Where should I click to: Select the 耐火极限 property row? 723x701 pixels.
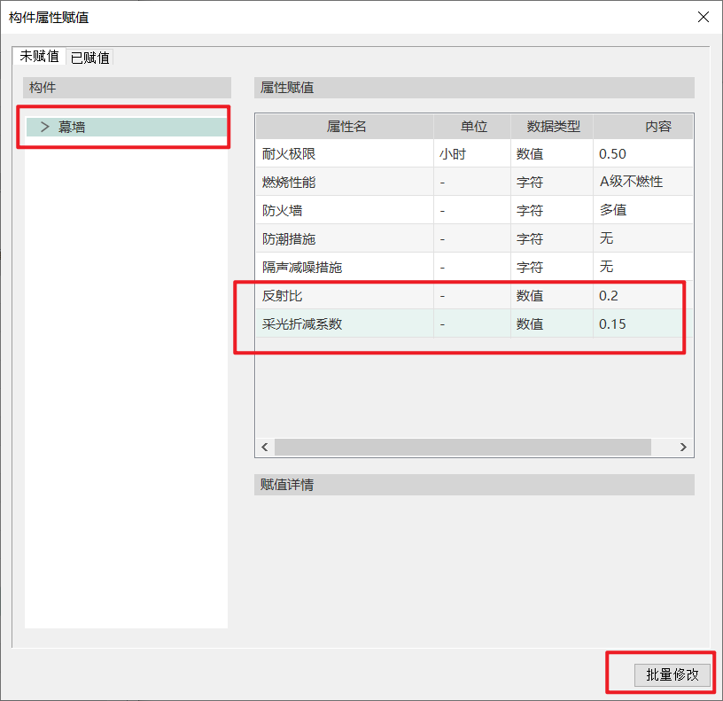(x=475, y=153)
